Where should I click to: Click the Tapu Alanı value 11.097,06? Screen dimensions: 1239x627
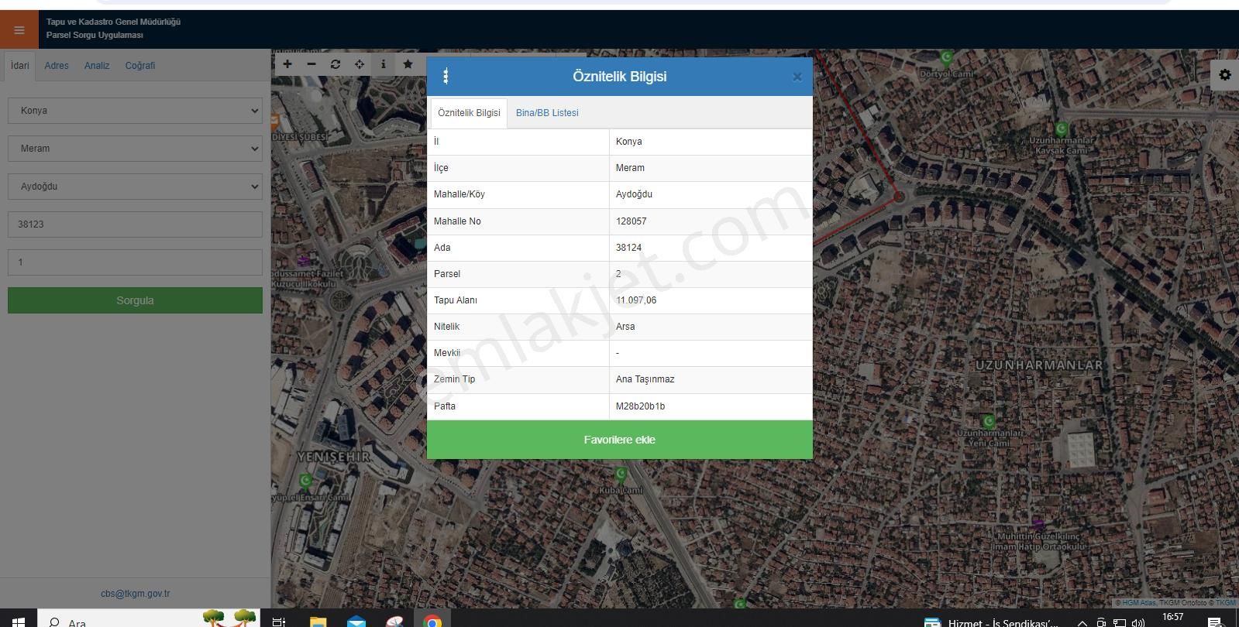(636, 300)
